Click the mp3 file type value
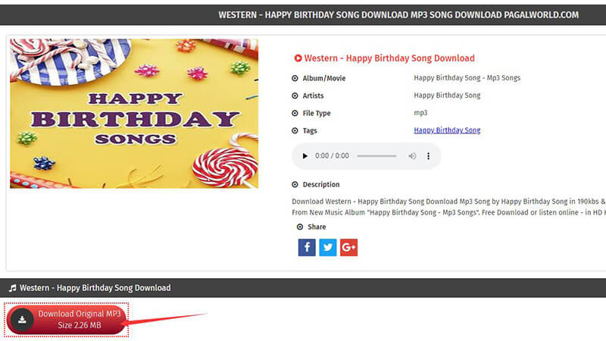606x341 pixels. coord(420,113)
